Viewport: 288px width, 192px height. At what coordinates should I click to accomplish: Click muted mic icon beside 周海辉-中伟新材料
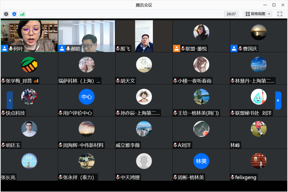coord(61,145)
